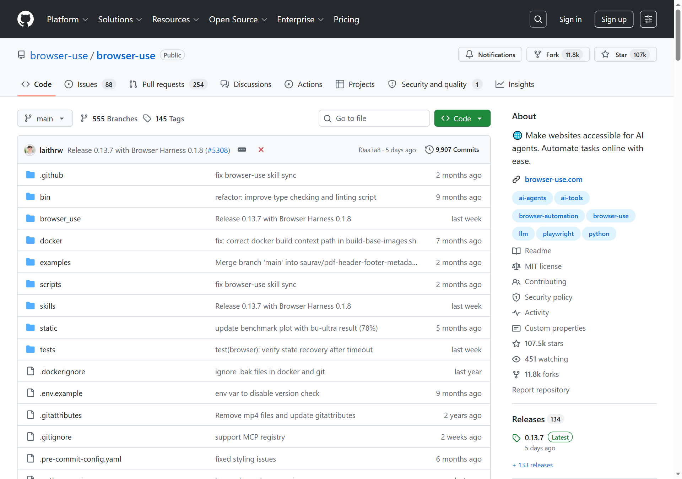
Task: Open the Insights tab
Action: [x=515, y=84]
